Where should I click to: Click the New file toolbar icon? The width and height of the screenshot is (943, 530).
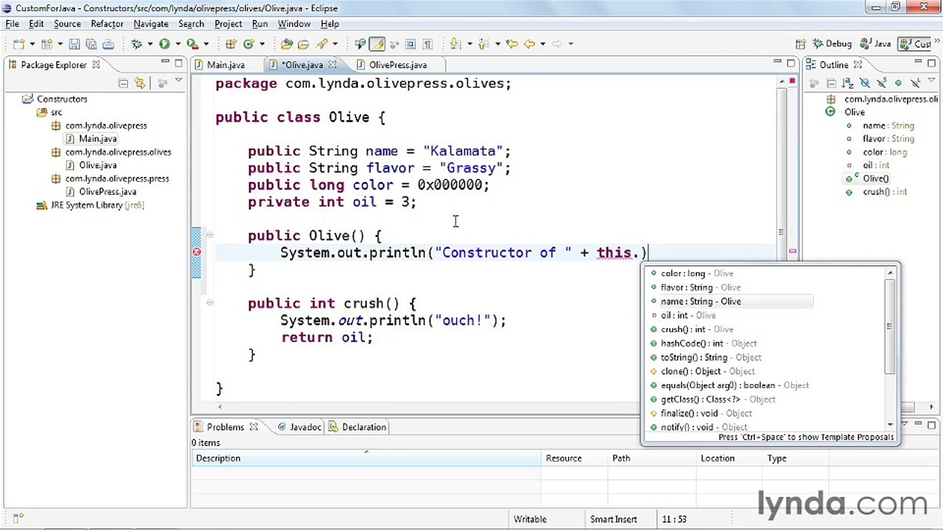18,44
